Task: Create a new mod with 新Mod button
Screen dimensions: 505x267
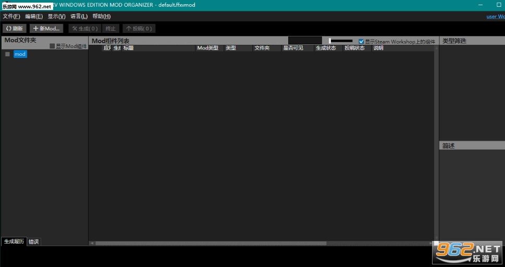Action: click(46, 28)
